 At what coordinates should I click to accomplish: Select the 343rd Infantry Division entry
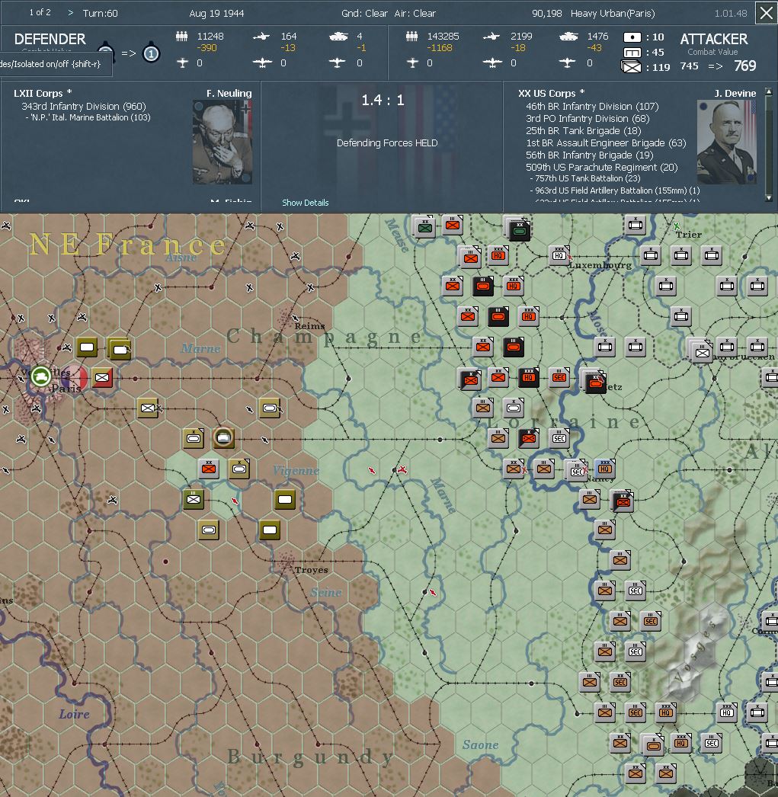(83, 106)
